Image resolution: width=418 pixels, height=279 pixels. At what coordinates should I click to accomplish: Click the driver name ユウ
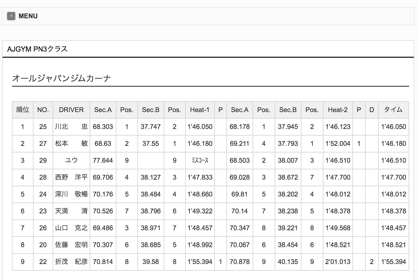pos(71,160)
